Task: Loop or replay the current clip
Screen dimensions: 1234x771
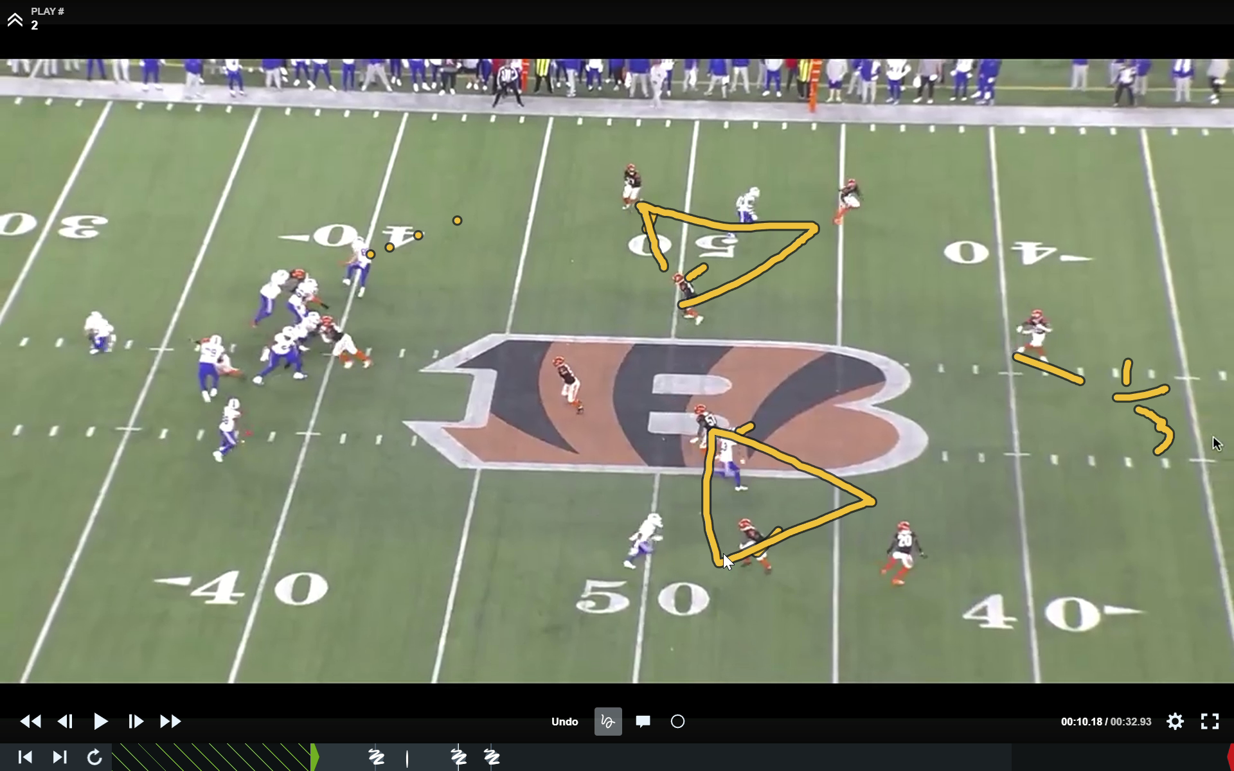Action: tap(94, 758)
